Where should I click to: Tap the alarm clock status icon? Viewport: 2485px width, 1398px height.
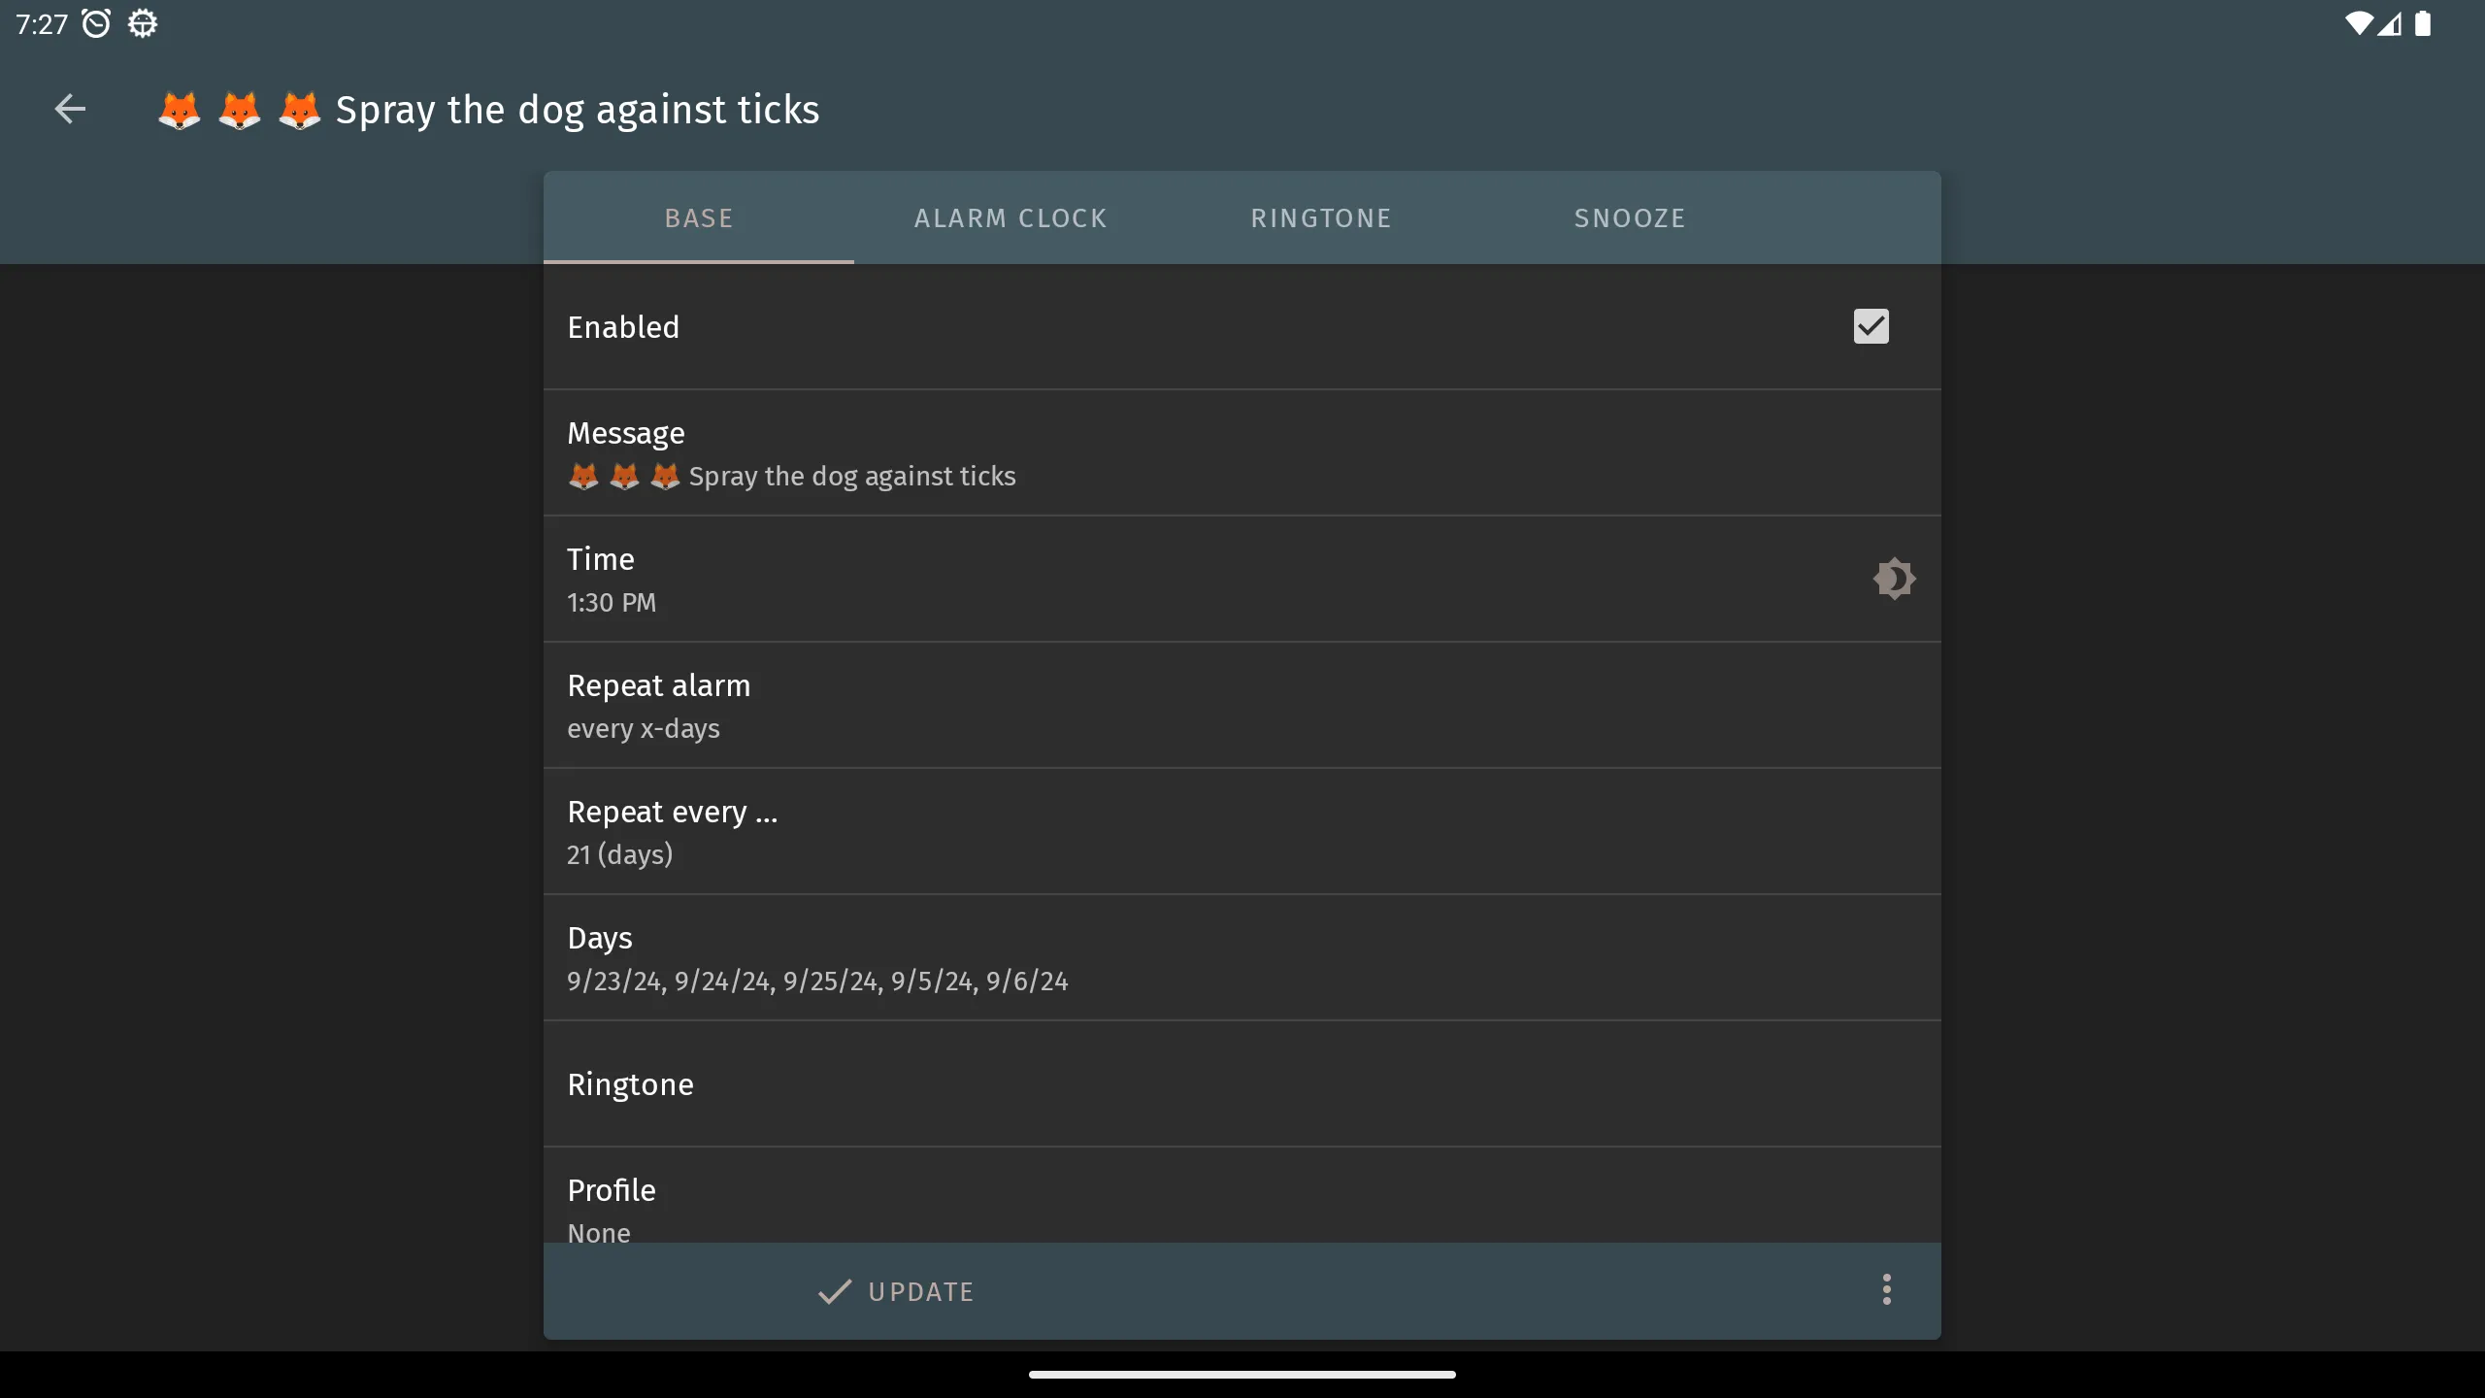[x=96, y=23]
